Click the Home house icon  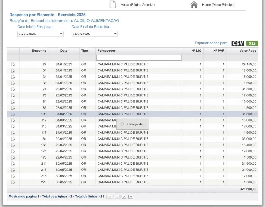[x=194, y=4]
